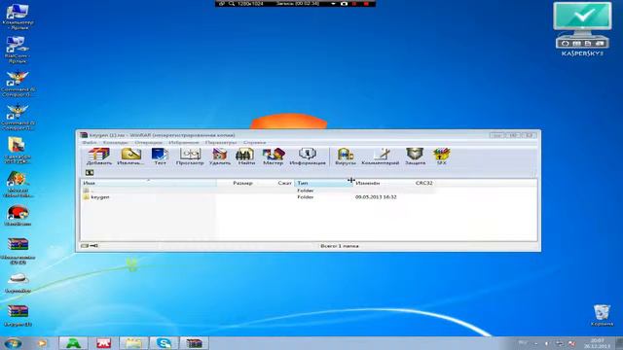Click the Добавить (Add) toolbar icon
Image resolution: width=623 pixels, height=350 pixels.
tap(99, 157)
